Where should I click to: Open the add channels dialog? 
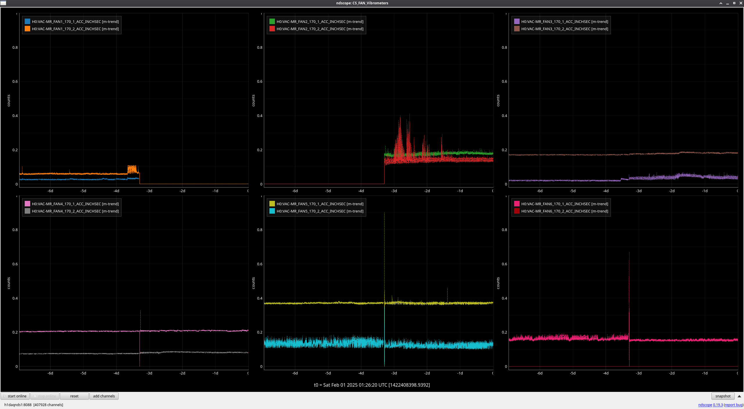pyautogui.click(x=104, y=396)
